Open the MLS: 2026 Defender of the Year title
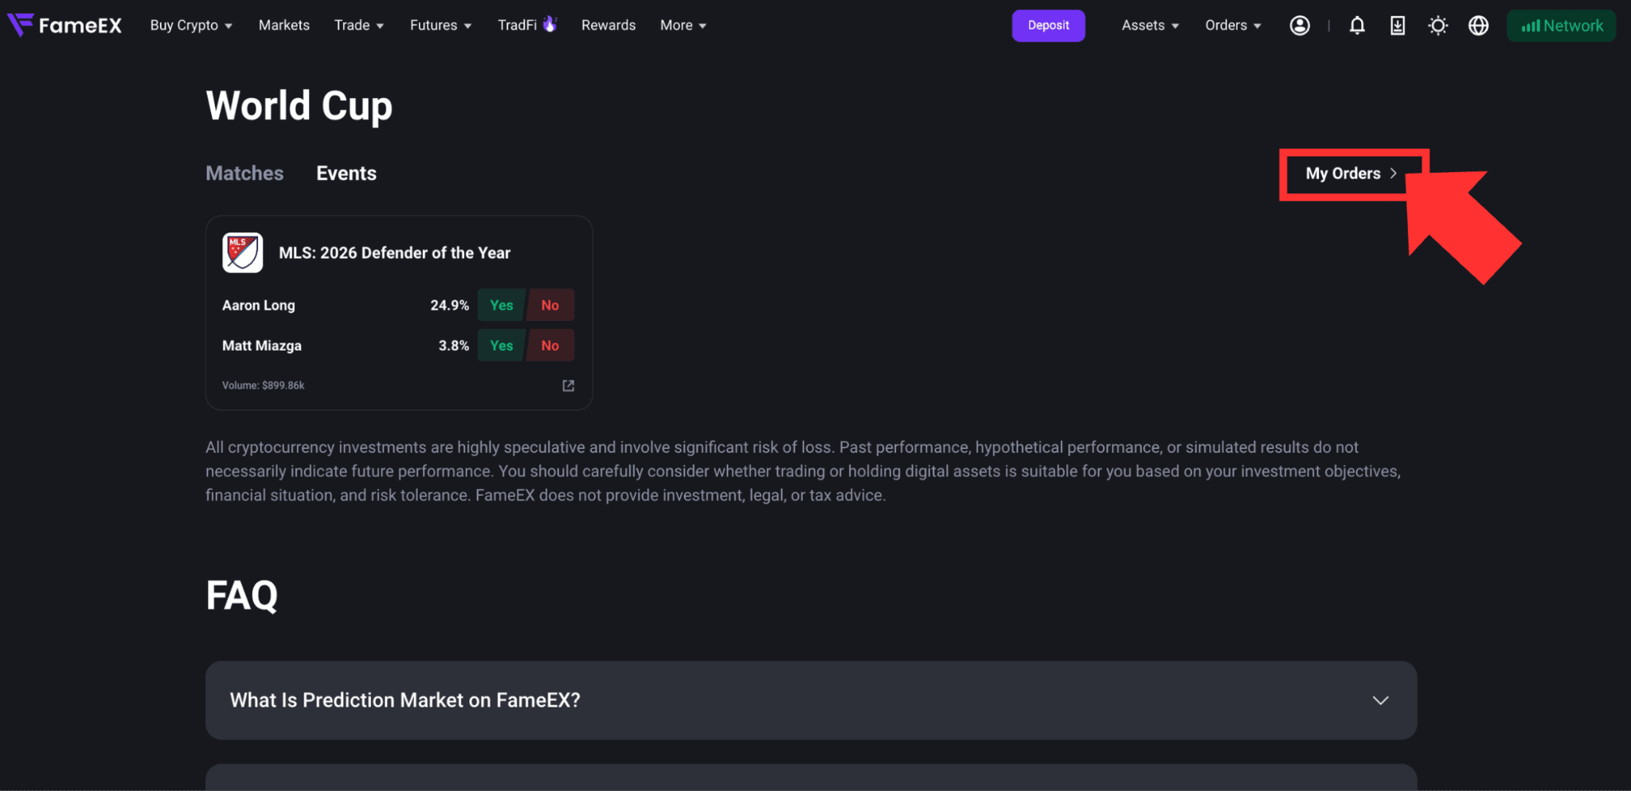This screenshot has height=791, width=1631. click(395, 253)
